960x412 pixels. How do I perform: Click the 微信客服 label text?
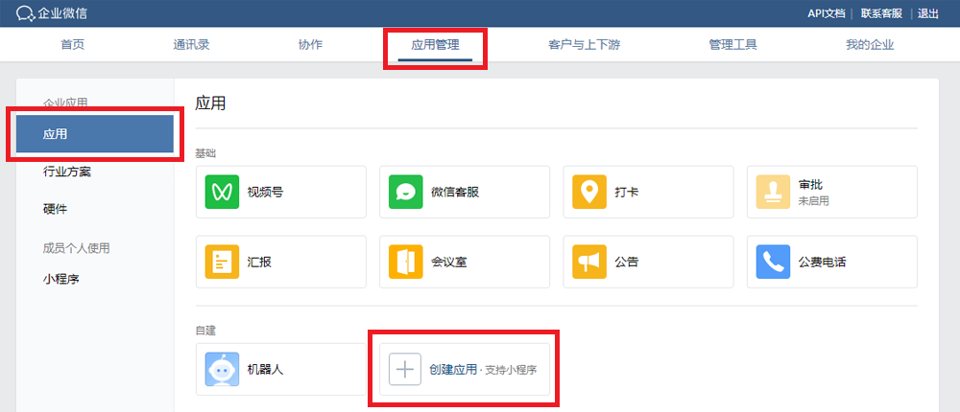(455, 192)
